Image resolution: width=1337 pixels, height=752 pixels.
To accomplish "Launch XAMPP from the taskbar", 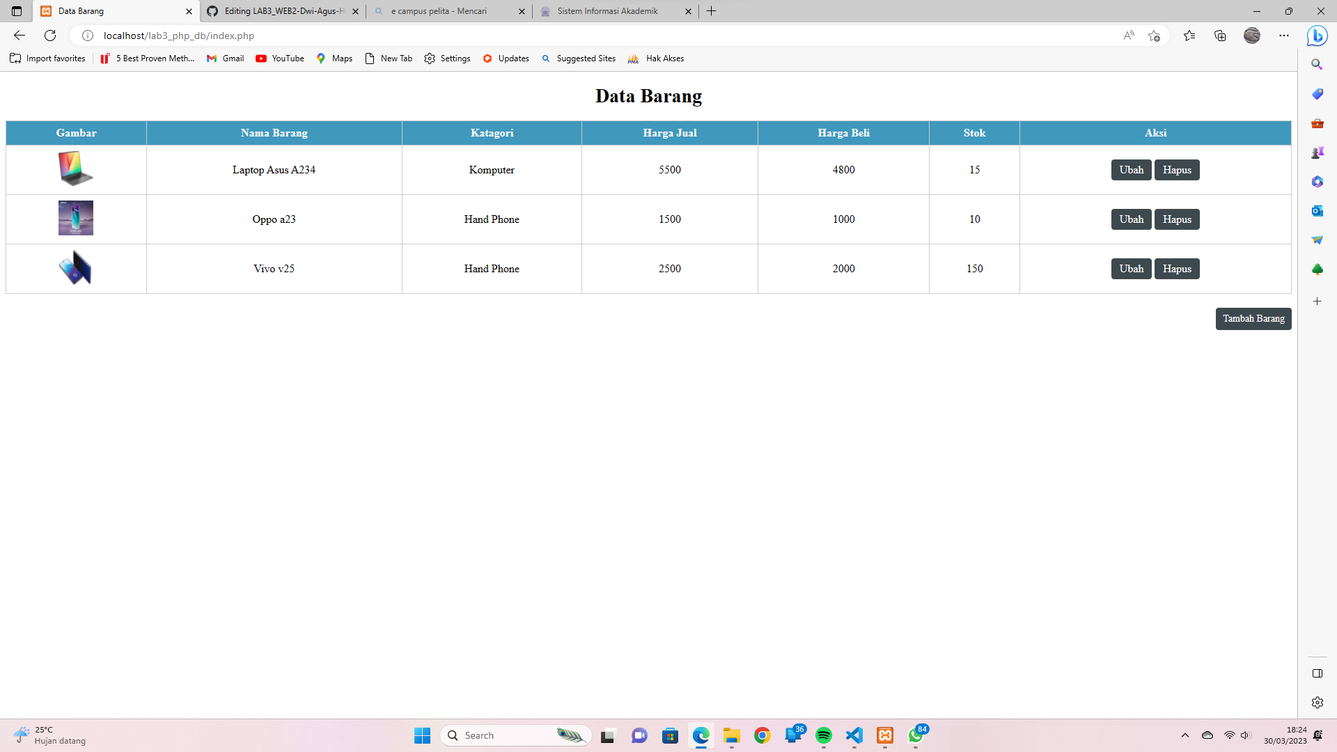I will (x=885, y=735).
